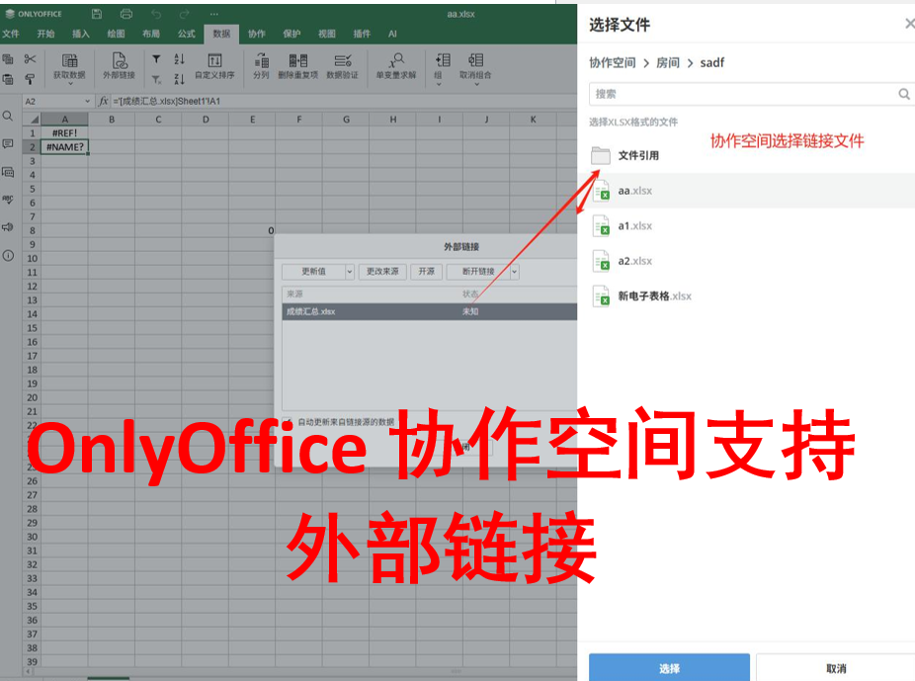The image size is (915, 681).
Task: Click the cut scissors icon
Action: point(30,59)
